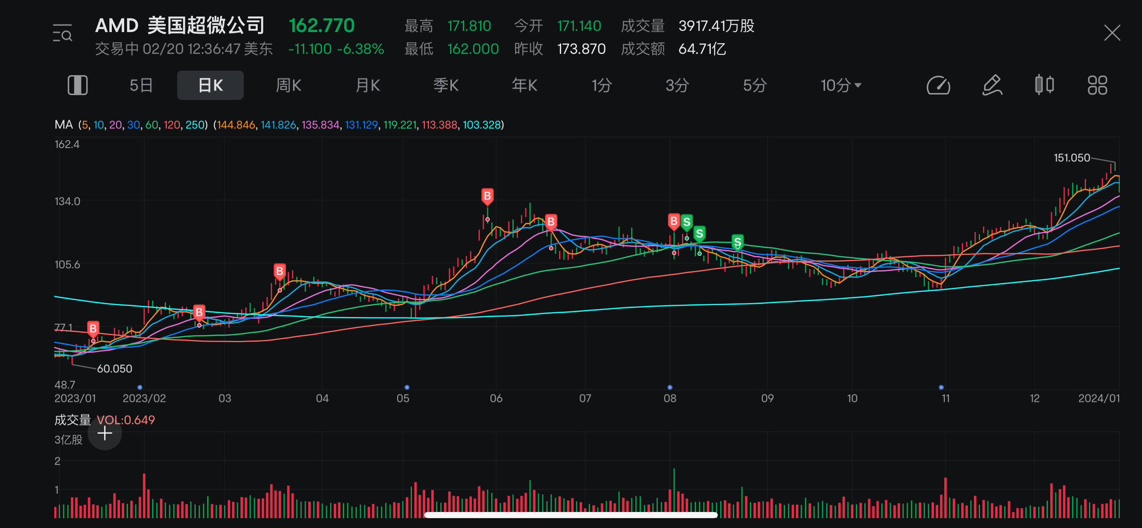Click the topmost red B buy marker

click(x=487, y=196)
